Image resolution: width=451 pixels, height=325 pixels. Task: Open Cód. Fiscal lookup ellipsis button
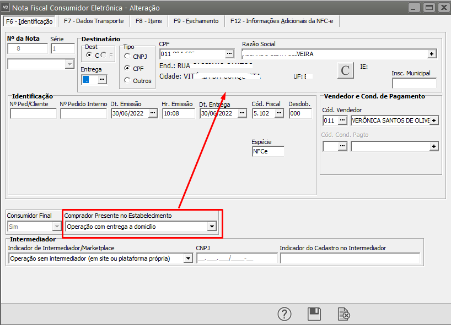click(279, 113)
